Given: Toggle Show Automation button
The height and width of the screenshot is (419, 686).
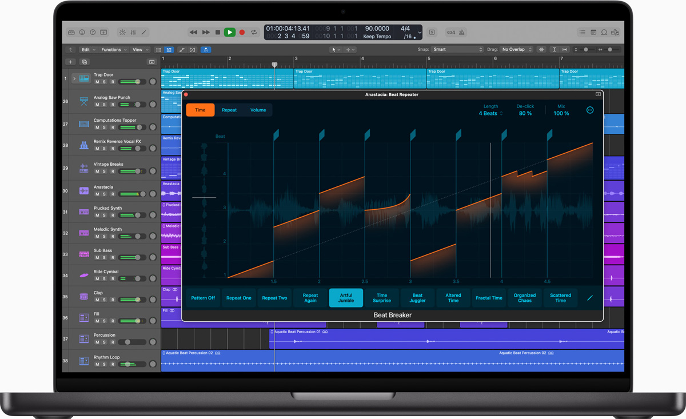Looking at the screenshot, I should click(182, 50).
